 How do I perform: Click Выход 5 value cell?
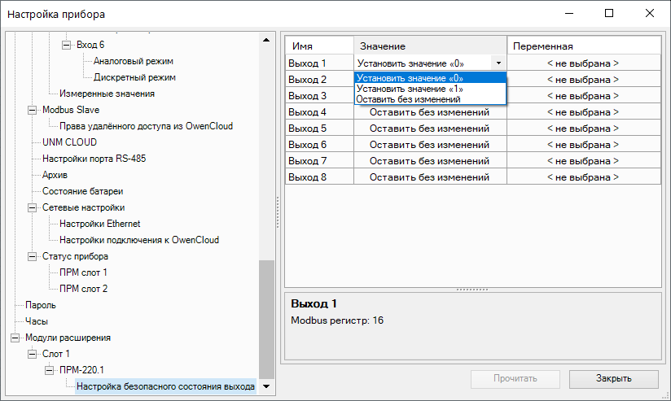(x=429, y=129)
